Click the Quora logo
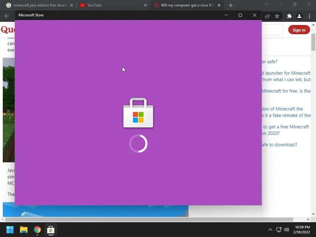Screen dimensions: 316x237 [8, 30]
